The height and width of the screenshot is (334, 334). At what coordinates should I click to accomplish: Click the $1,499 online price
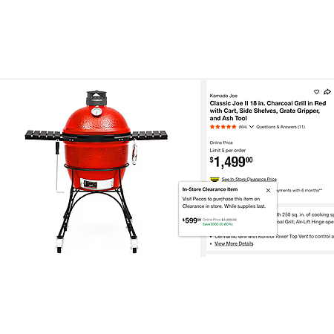tap(231, 162)
